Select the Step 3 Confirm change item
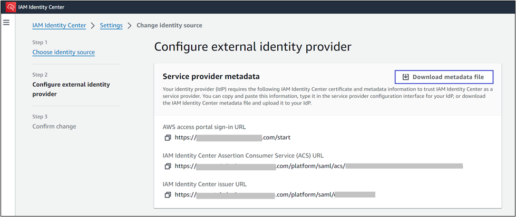 point(54,126)
